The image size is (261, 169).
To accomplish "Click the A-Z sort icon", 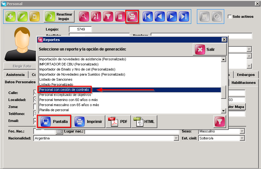I will [96, 17].
